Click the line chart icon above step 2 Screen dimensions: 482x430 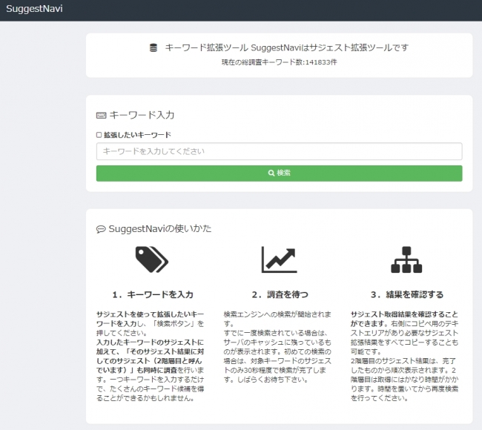(279, 259)
